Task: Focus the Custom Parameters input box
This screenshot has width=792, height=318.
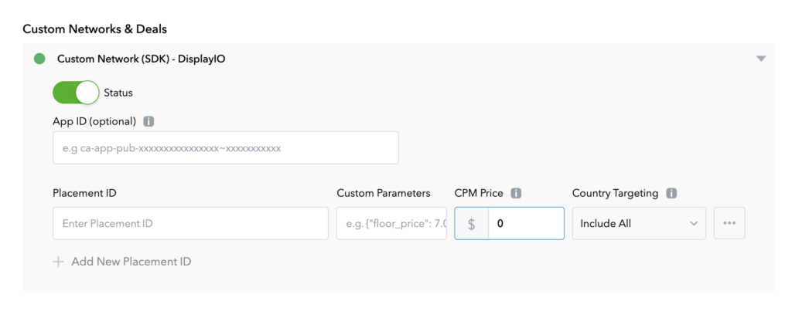Action: pyautogui.click(x=391, y=223)
